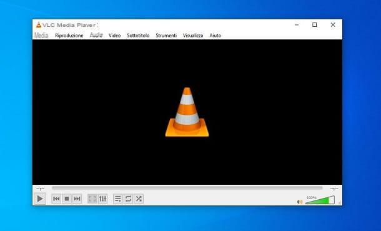Toggle shuffle random playback
Screen dimensions: 381x231
(x=139, y=199)
